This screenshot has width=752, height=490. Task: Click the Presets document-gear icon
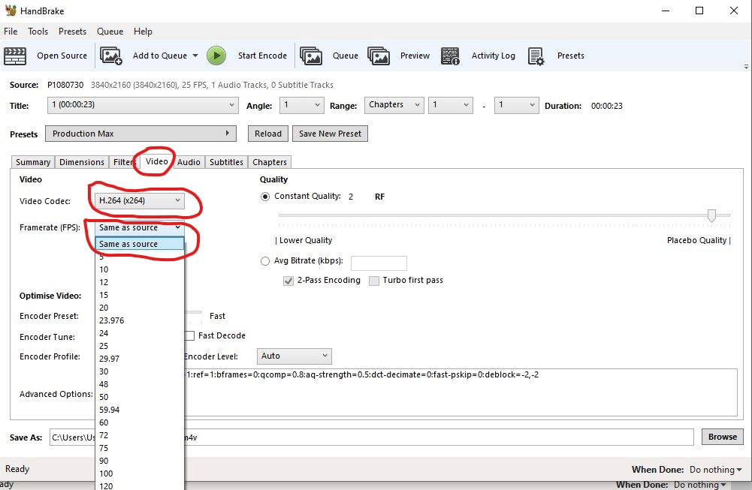pos(536,56)
